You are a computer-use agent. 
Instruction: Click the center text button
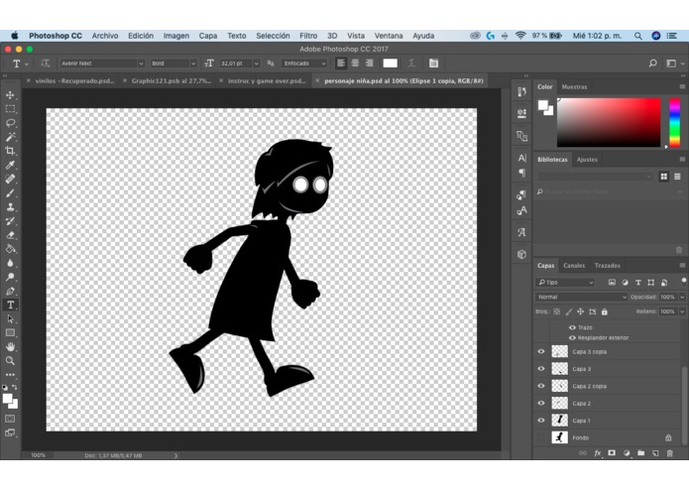355,63
